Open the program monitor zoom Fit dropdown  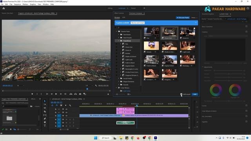[x=20, y=86]
